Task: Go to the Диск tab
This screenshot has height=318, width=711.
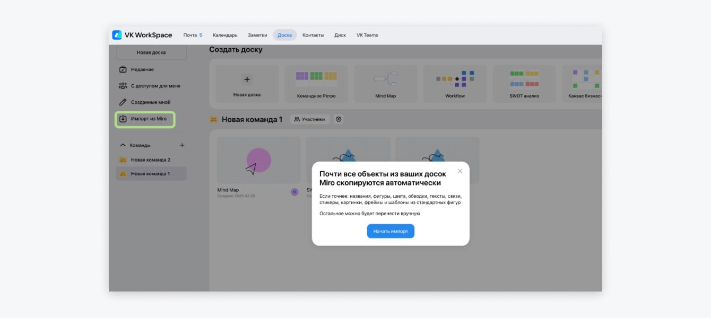Action: pyautogui.click(x=340, y=35)
